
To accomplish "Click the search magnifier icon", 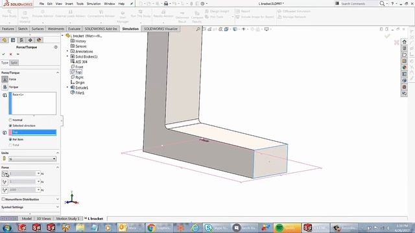I will click(382, 3).
